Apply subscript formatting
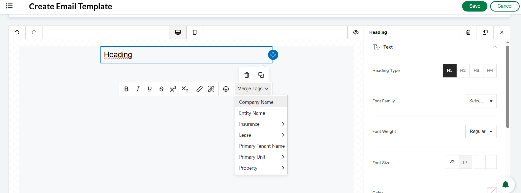This screenshot has width=521, height=193. [185, 89]
